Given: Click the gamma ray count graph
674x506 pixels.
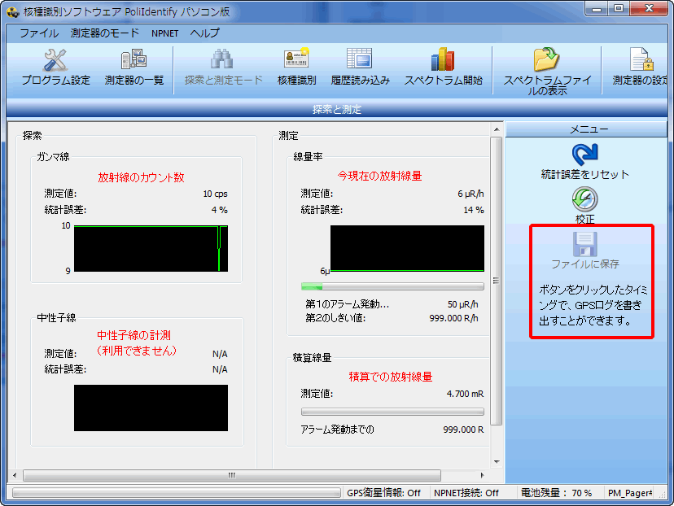Looking at the screenshot, I should tap(151, 248).
